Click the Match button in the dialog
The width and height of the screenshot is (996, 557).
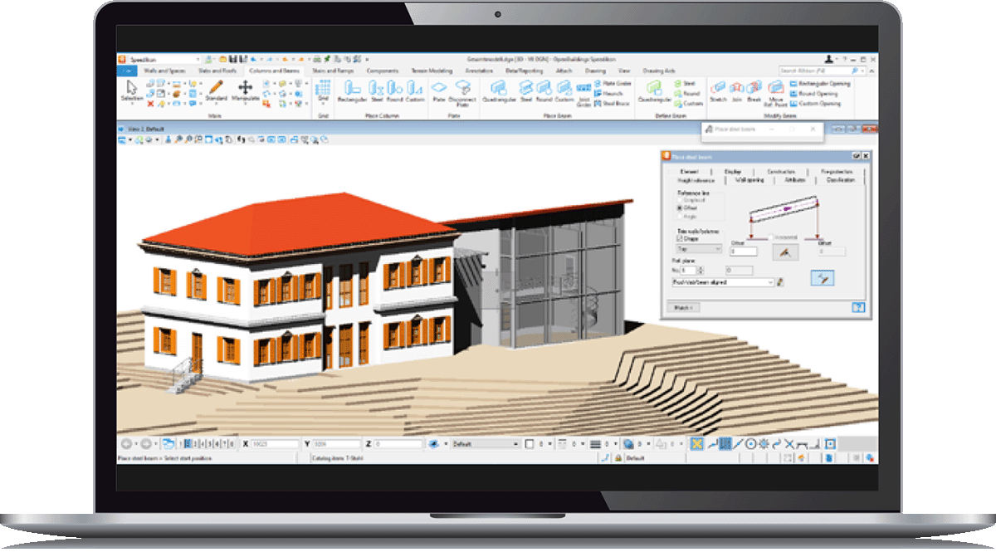pos(685,309)
